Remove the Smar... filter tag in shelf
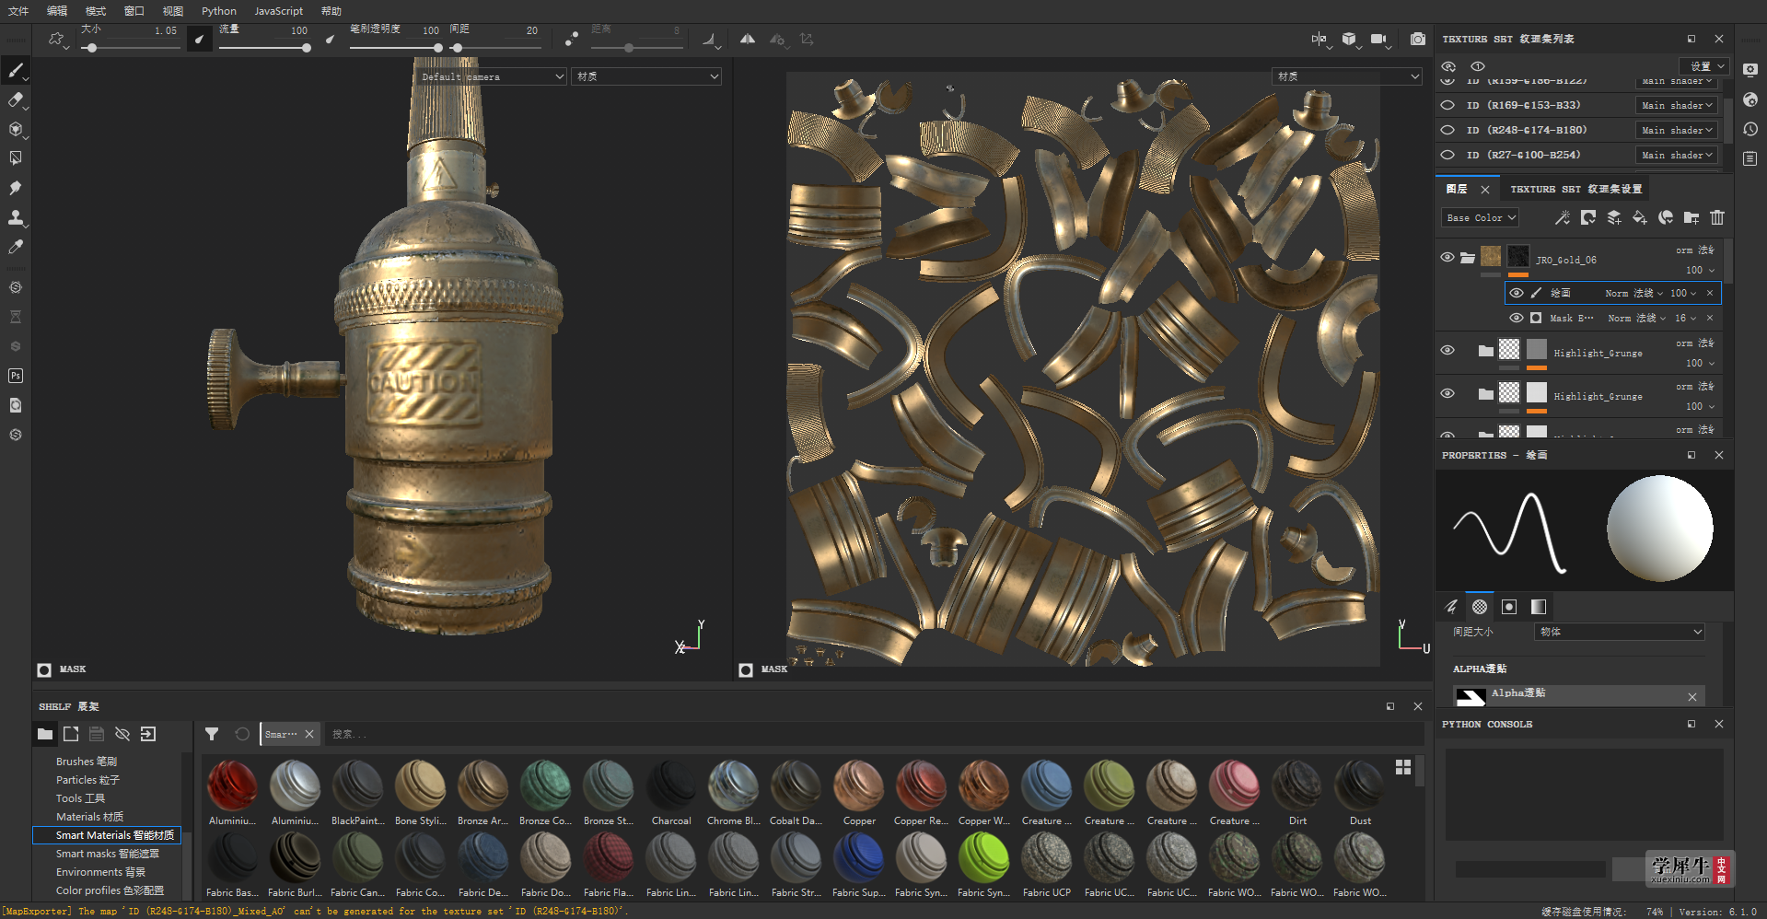The image size is (1767, 919). tap(309, 734)
